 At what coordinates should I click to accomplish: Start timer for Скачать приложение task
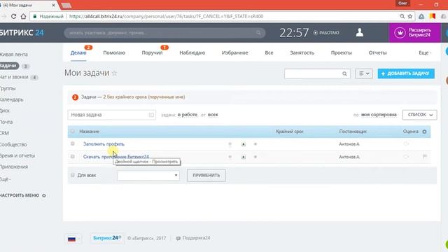pos(243,157)
